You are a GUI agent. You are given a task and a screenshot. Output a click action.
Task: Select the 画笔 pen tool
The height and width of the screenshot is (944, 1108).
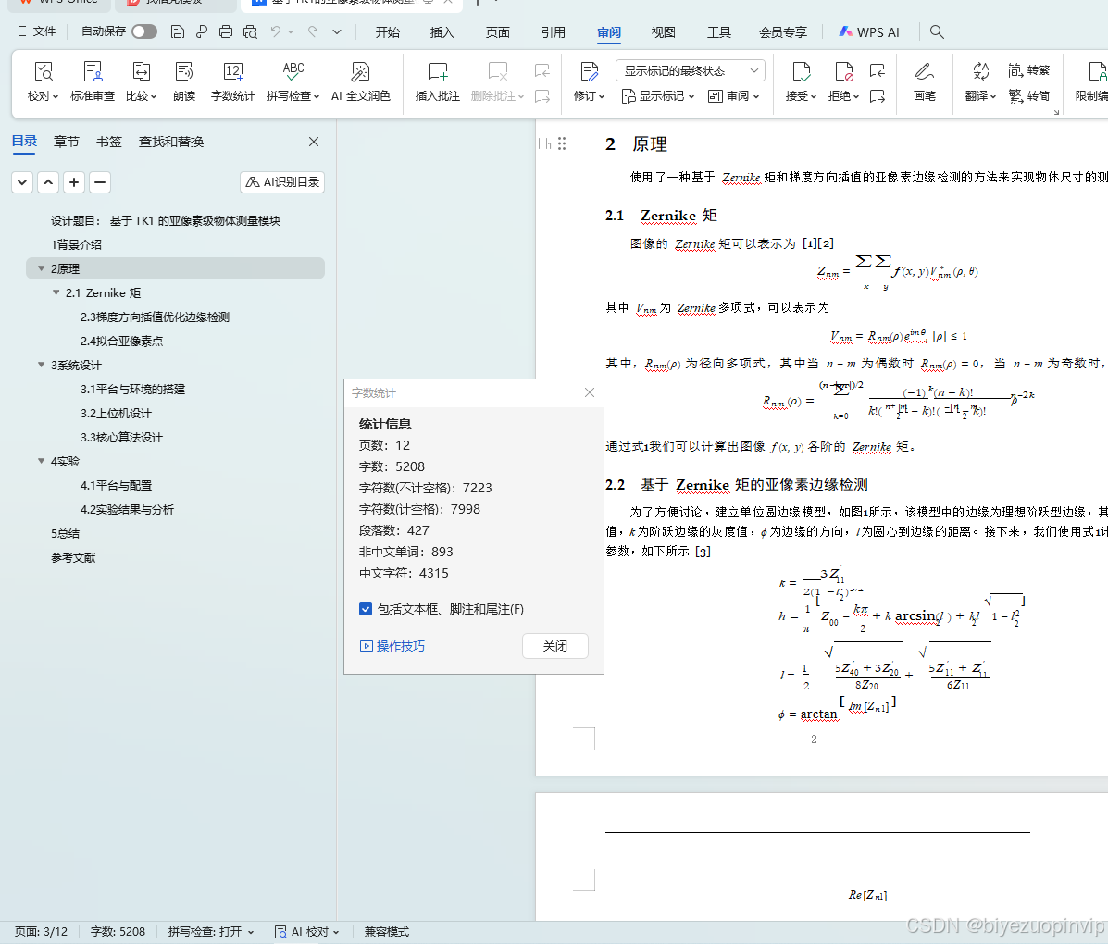click(925, 81)
